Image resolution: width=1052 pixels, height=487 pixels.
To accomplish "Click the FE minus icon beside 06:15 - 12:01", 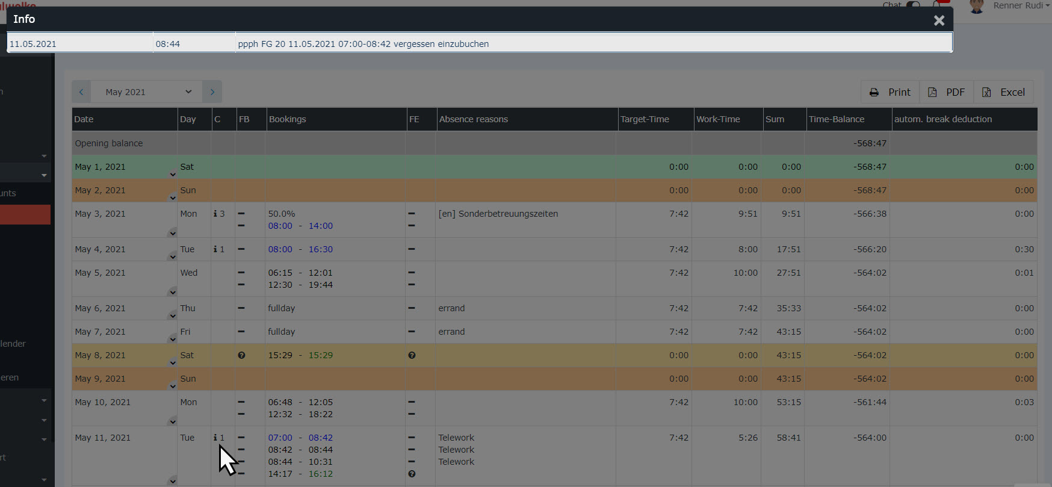I will [x=412, y=273].
